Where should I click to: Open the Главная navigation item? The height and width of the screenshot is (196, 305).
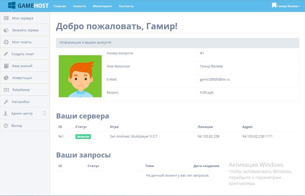[60, 6]
